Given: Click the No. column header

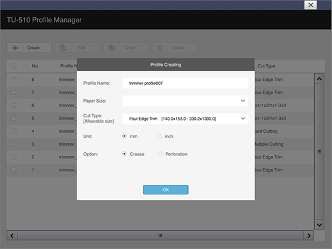Looking at the screenshot, I should [35, 66].
